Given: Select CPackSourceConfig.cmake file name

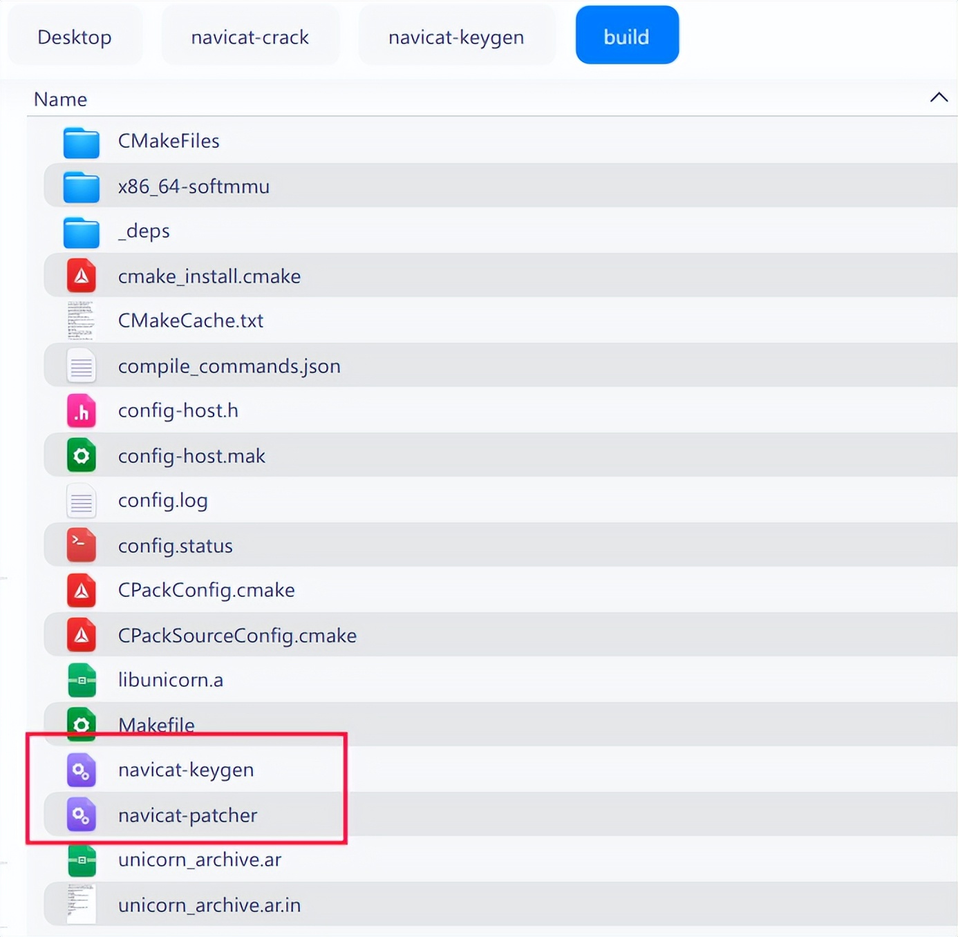Looking at the screenshot, I should (x=237, y=636).
